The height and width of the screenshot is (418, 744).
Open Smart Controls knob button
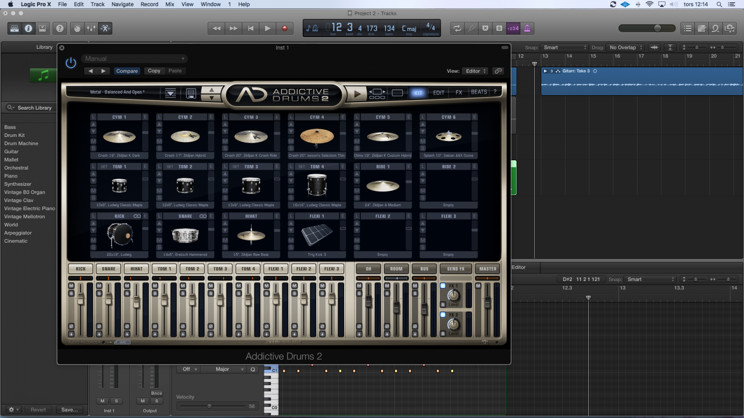(77, 28)
